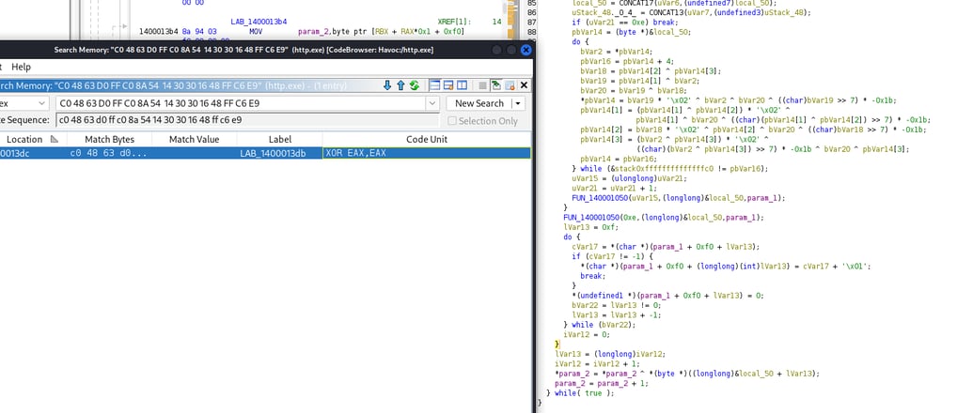Click 'if (uVar21 == 0xe) break;' line

(x=625, y=23)
